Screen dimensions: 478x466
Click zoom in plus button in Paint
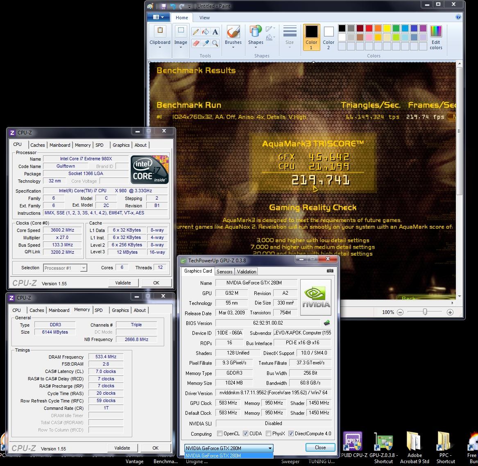tap(450, 312)
